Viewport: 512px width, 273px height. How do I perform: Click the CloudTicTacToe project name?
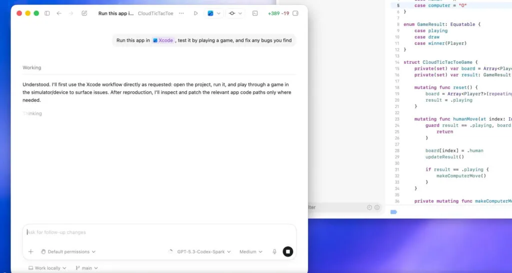pos(155,13)
